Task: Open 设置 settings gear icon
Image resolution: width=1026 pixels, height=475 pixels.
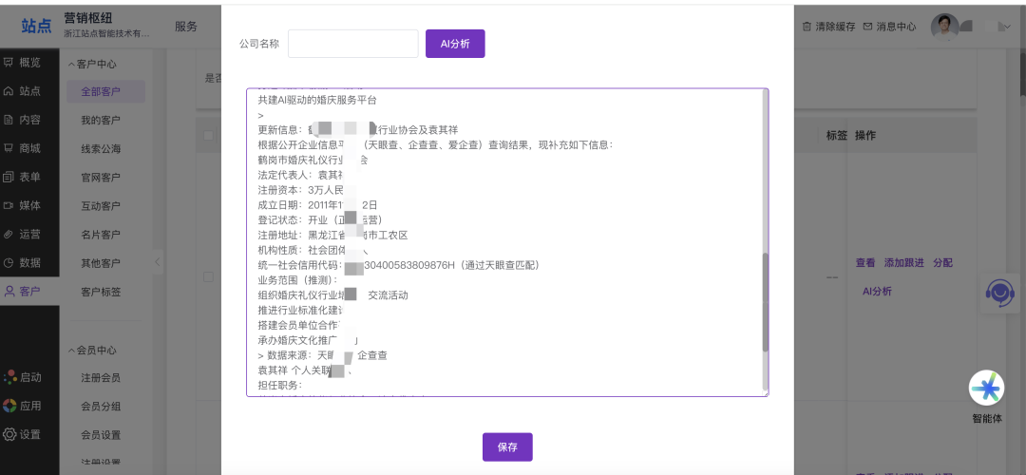Action: point(9,434)
